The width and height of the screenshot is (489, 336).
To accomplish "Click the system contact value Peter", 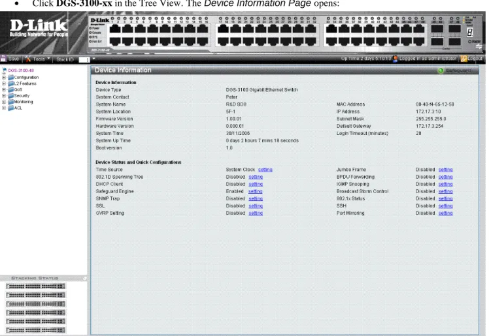I will click(231, 97).
